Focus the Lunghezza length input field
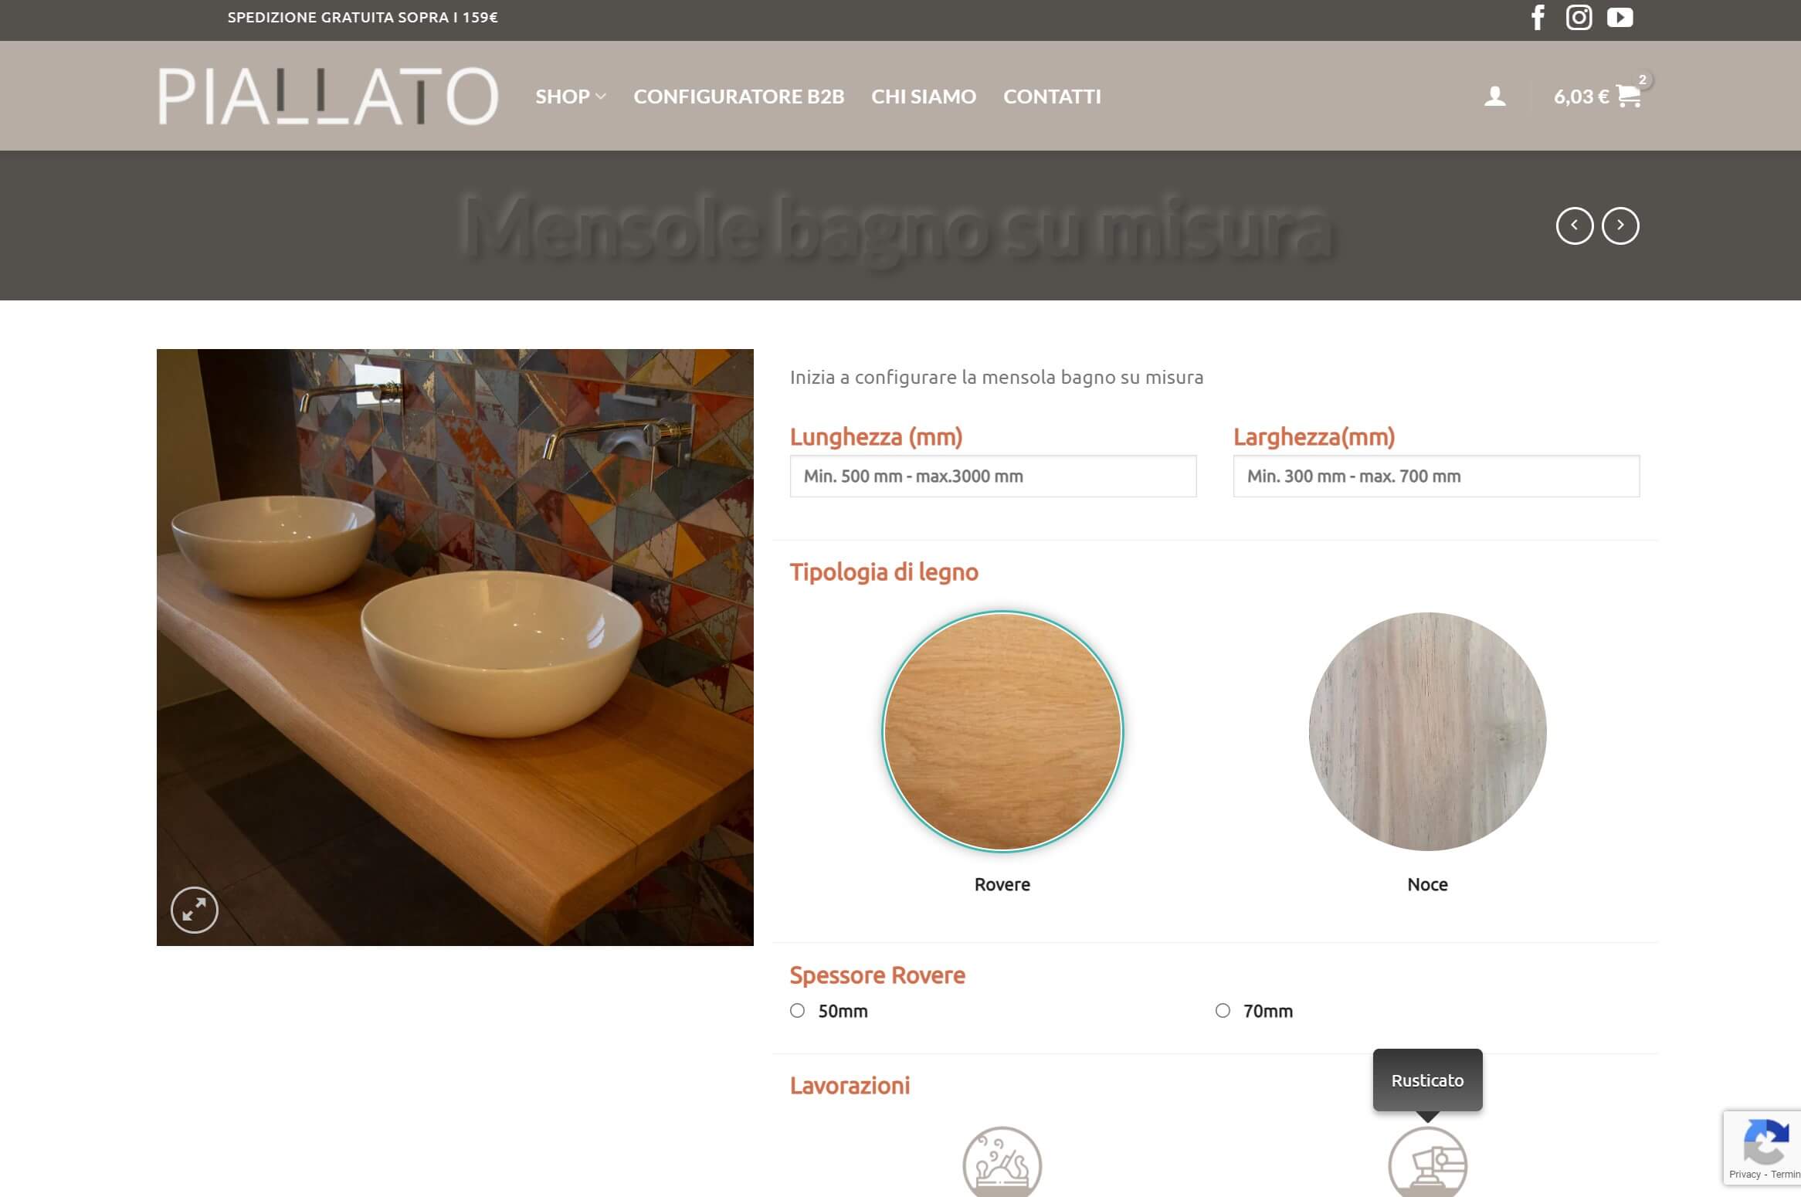Screen dimensions: 1801x1197 pos(992,476)
